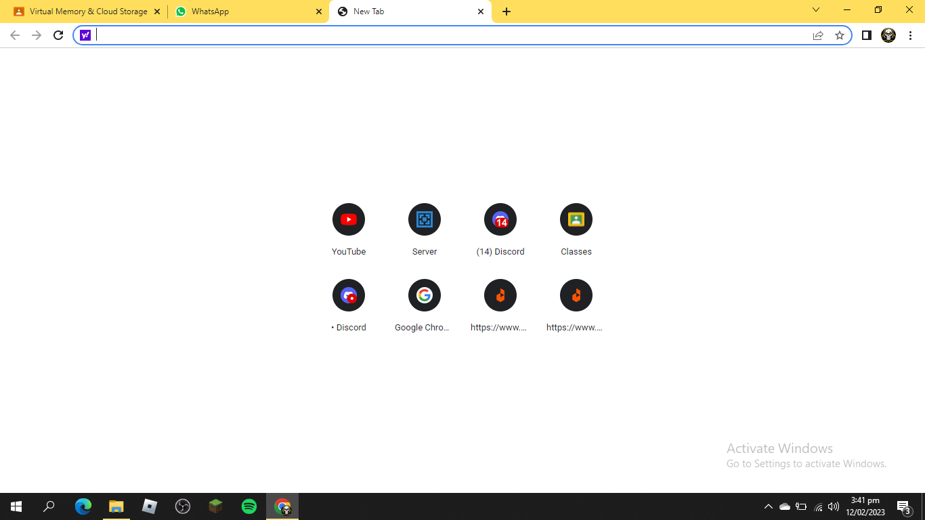Click the Chrome taskbar icon
The image size is (925, 520).
[x=282, y=506]
